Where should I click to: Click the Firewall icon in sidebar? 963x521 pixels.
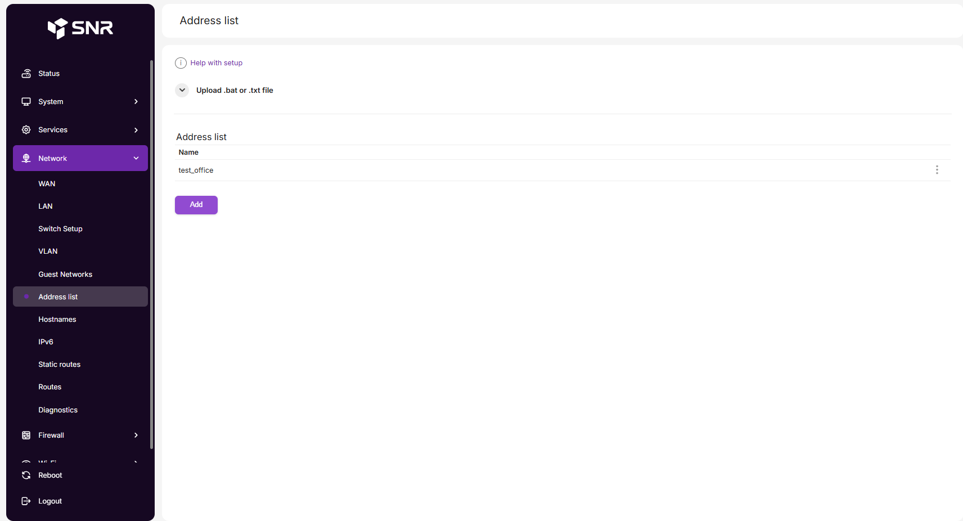coord(26,435)
